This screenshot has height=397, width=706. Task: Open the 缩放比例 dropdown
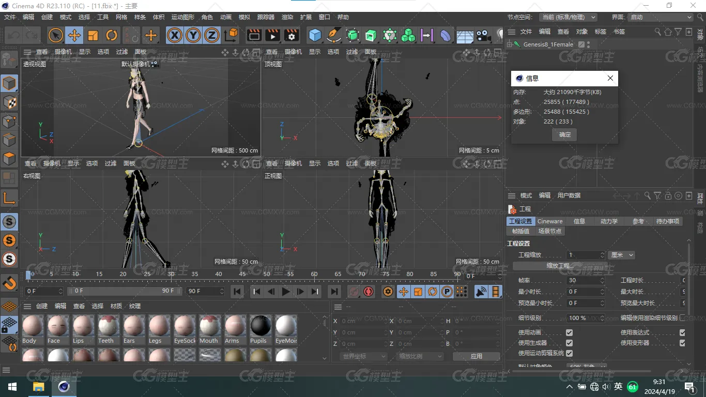pos(420,356)
